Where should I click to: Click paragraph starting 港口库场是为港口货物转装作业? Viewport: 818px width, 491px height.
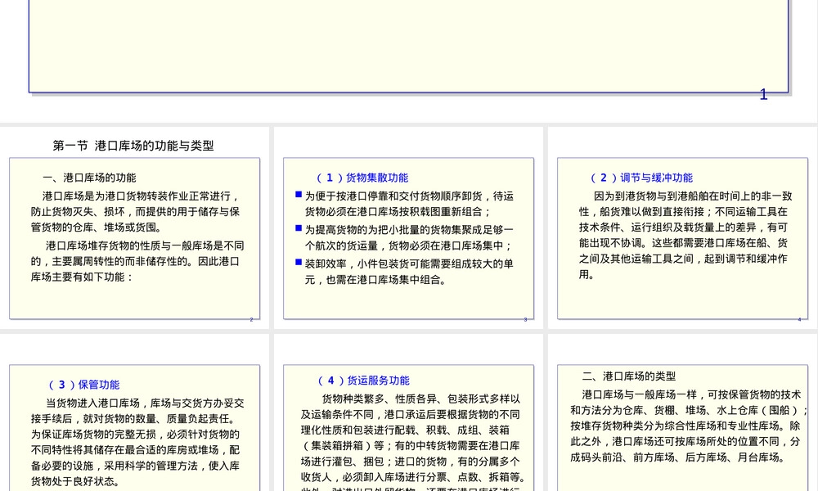point(135,212)
